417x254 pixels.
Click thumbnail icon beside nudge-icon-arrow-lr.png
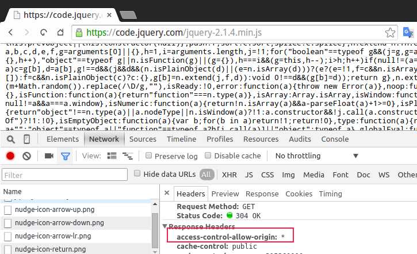(x=7, y=236)
